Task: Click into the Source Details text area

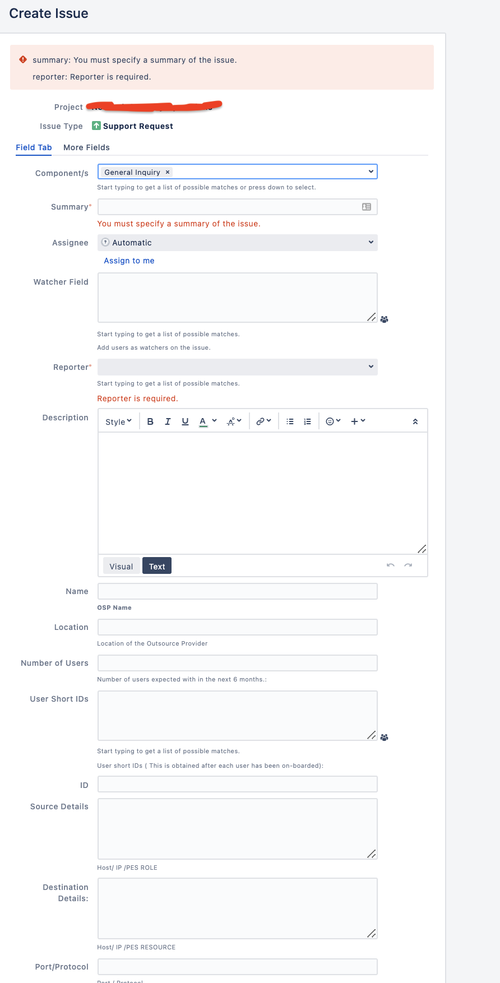Action: point(238,829)
